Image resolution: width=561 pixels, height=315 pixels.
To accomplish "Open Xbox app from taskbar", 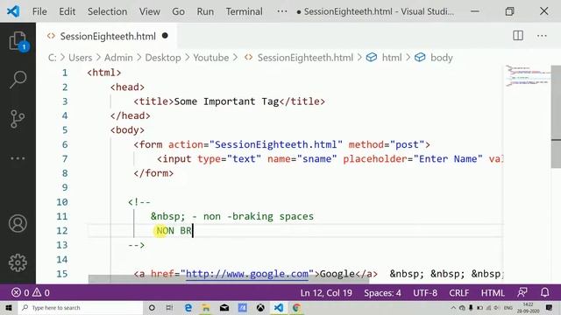I will pos(260,307).
